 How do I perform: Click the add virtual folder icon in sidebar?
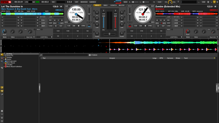(2, 61)
